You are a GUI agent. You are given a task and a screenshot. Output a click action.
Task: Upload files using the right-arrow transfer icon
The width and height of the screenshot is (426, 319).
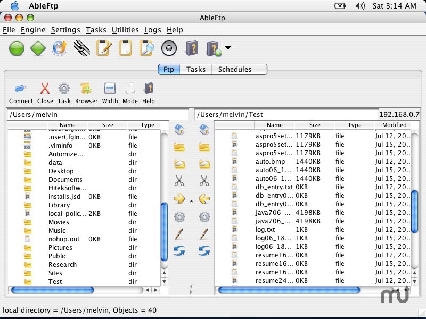(179, 199)
